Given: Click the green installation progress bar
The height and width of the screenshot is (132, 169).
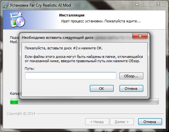Looking at the screenshot, I should pos(84,101).
